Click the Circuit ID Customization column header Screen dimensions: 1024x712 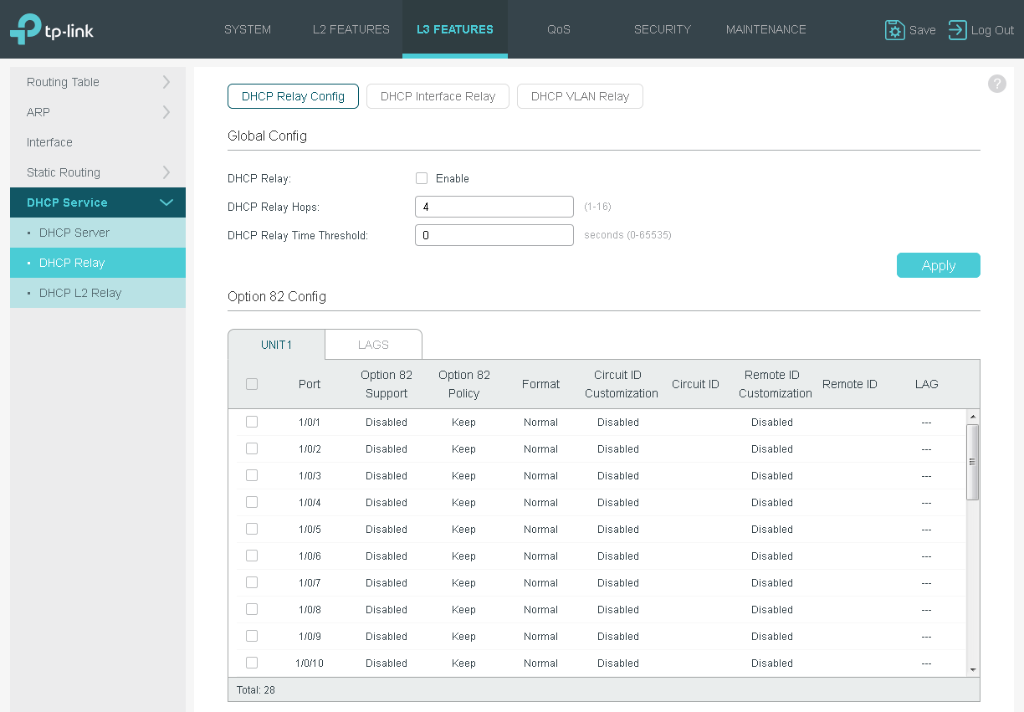tap(622, 384)
